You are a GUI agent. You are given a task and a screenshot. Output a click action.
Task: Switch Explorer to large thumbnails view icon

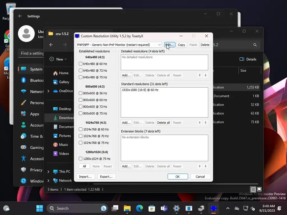click(259, 189)
